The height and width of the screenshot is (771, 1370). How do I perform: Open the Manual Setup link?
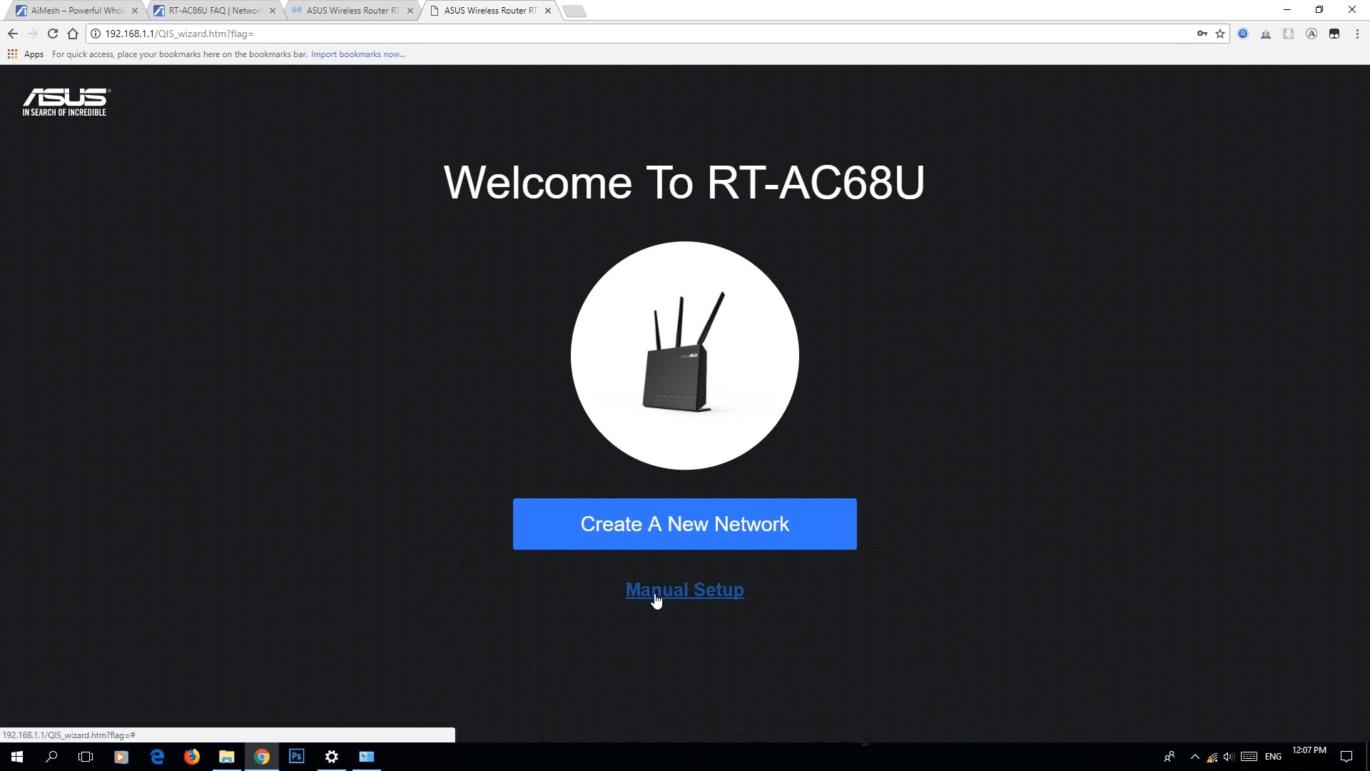684,590
